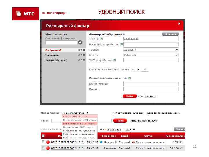Click the red status dot of row 89701002270234
Screen dimensions: 209x157
click(x=48, y=148)
